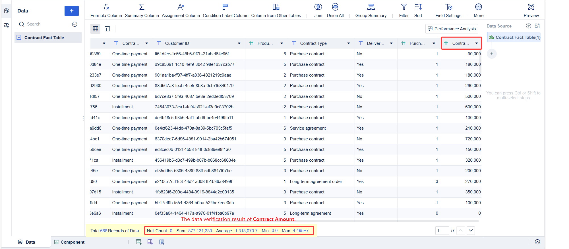Image resolution: width=569 pixels, height=249 pixels.
Task: Apply a Filter step
Action: click(x=404, y=10)
